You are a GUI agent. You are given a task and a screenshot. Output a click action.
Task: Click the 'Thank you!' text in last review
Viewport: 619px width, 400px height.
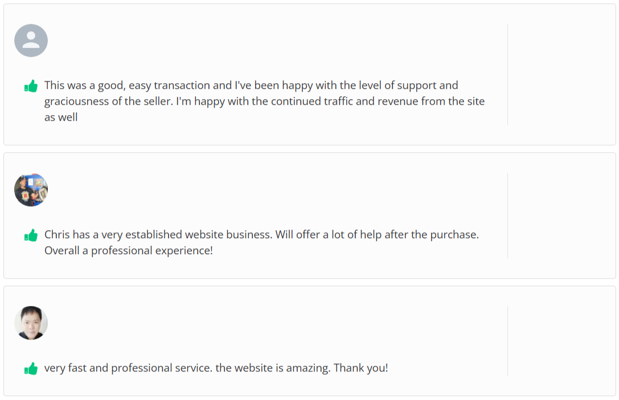[360, 368]
